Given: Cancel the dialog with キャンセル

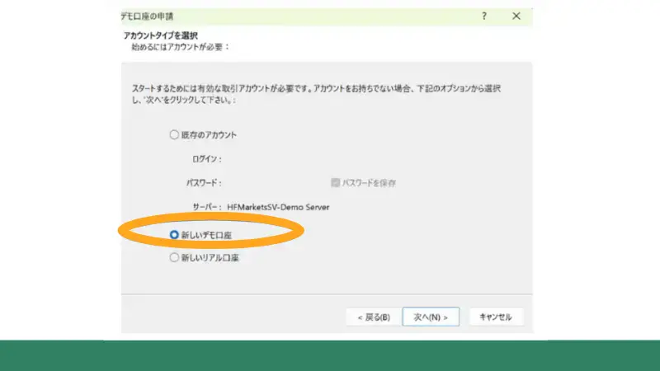Looking at the screenshot, I should tap(496, 317).
